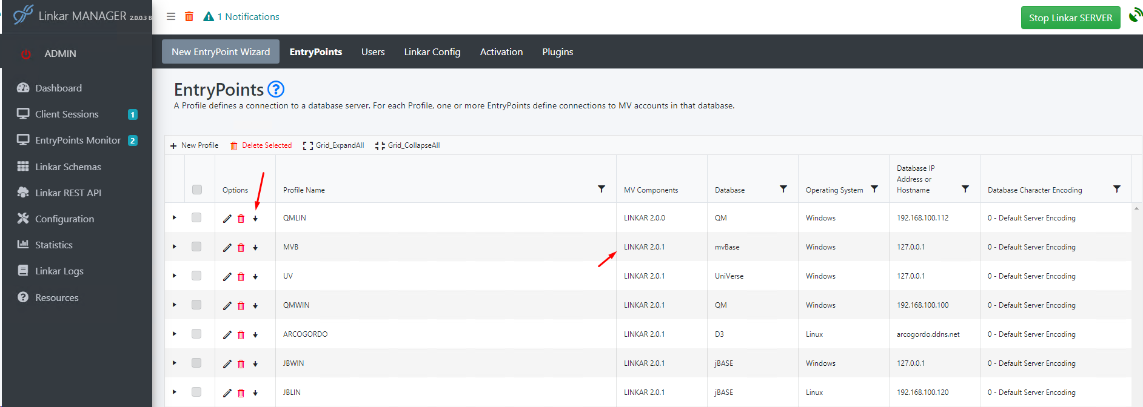This screenshot has width=1143, height=407.
Task: Filter the Database IP Address column
Action: 965,189
